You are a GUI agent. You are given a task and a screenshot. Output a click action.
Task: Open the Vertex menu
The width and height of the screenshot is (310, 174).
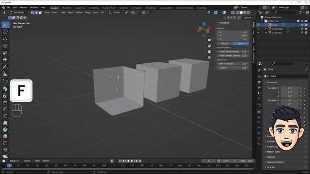(79, 13)
